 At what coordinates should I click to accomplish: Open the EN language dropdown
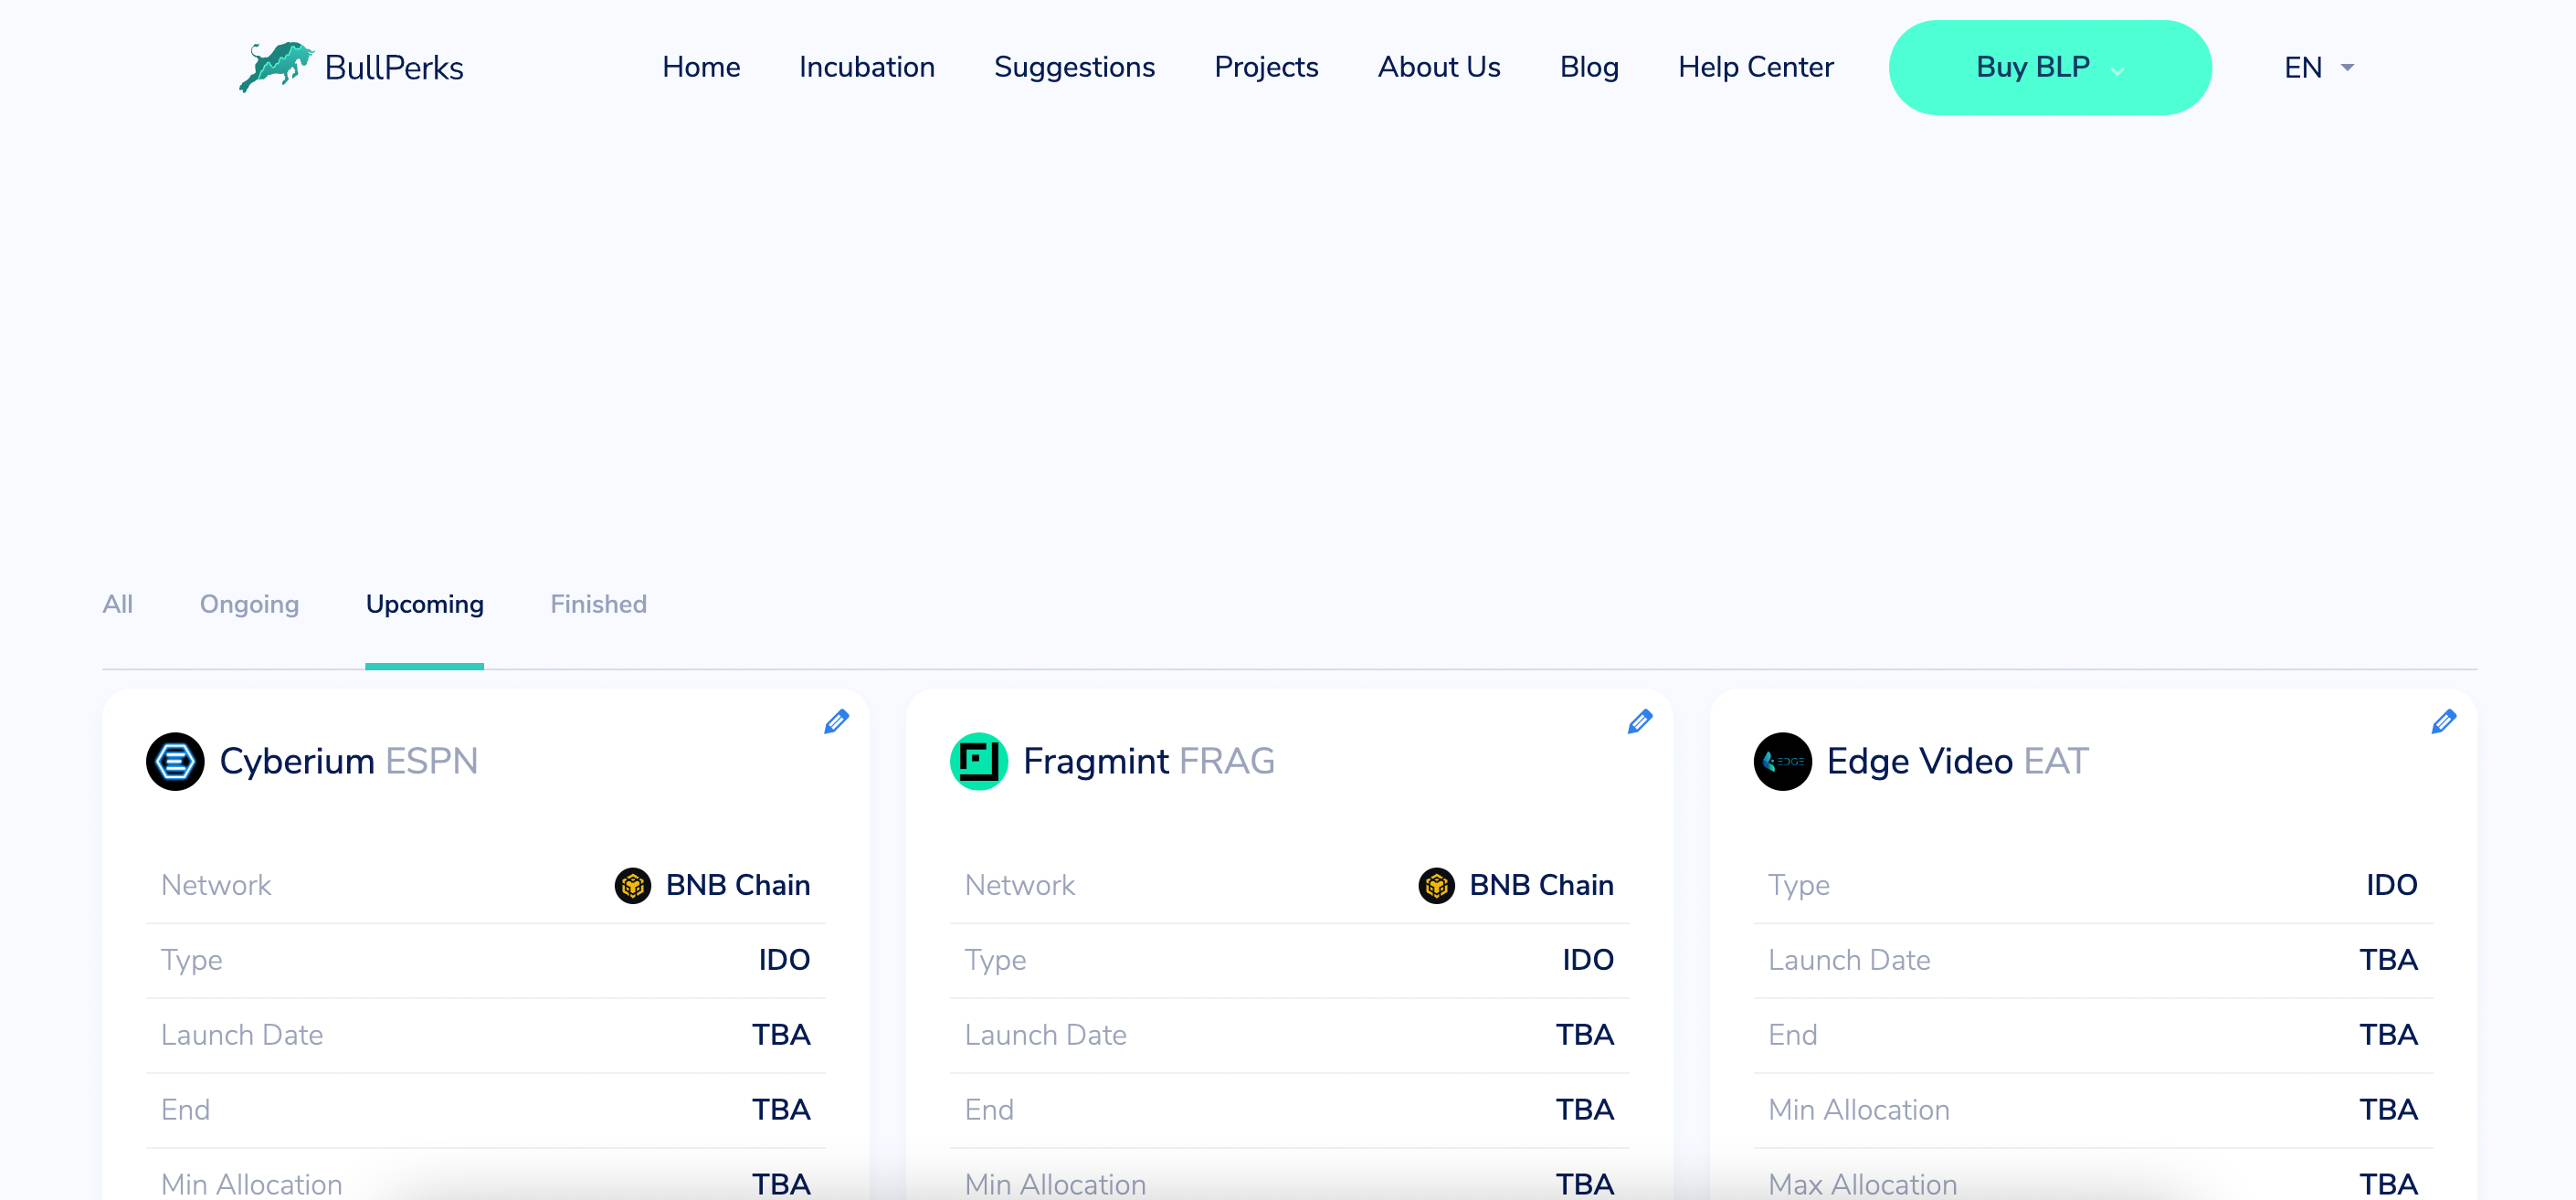coord(2317,68)
